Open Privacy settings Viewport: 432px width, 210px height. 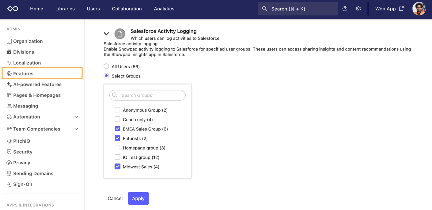[21, 163]
